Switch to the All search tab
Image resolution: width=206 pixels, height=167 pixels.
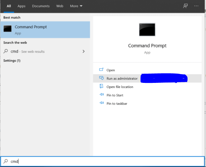click(9, 6)
